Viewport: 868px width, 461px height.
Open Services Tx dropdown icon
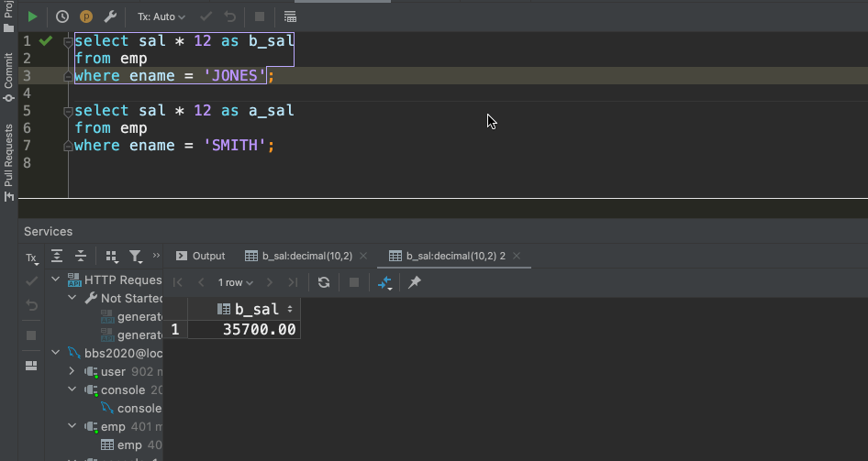(x=32, y=258)
